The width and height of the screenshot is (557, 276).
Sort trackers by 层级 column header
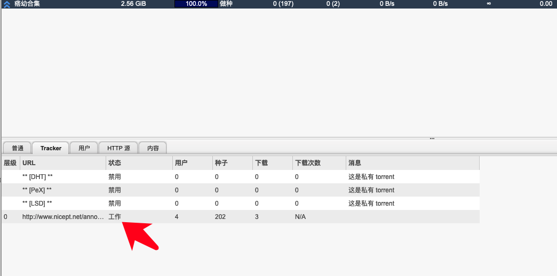click(x=10, y=163)
